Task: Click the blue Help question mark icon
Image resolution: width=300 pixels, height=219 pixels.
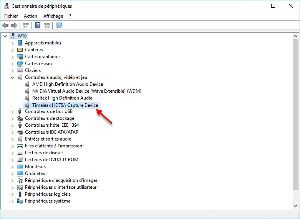Action: pyautogui.click(x=38, y=26)
